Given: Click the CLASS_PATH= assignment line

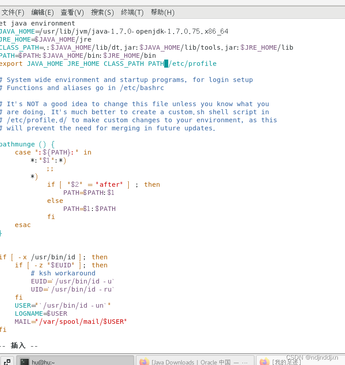Looking at the screenshot, I should tap(147, 47).
